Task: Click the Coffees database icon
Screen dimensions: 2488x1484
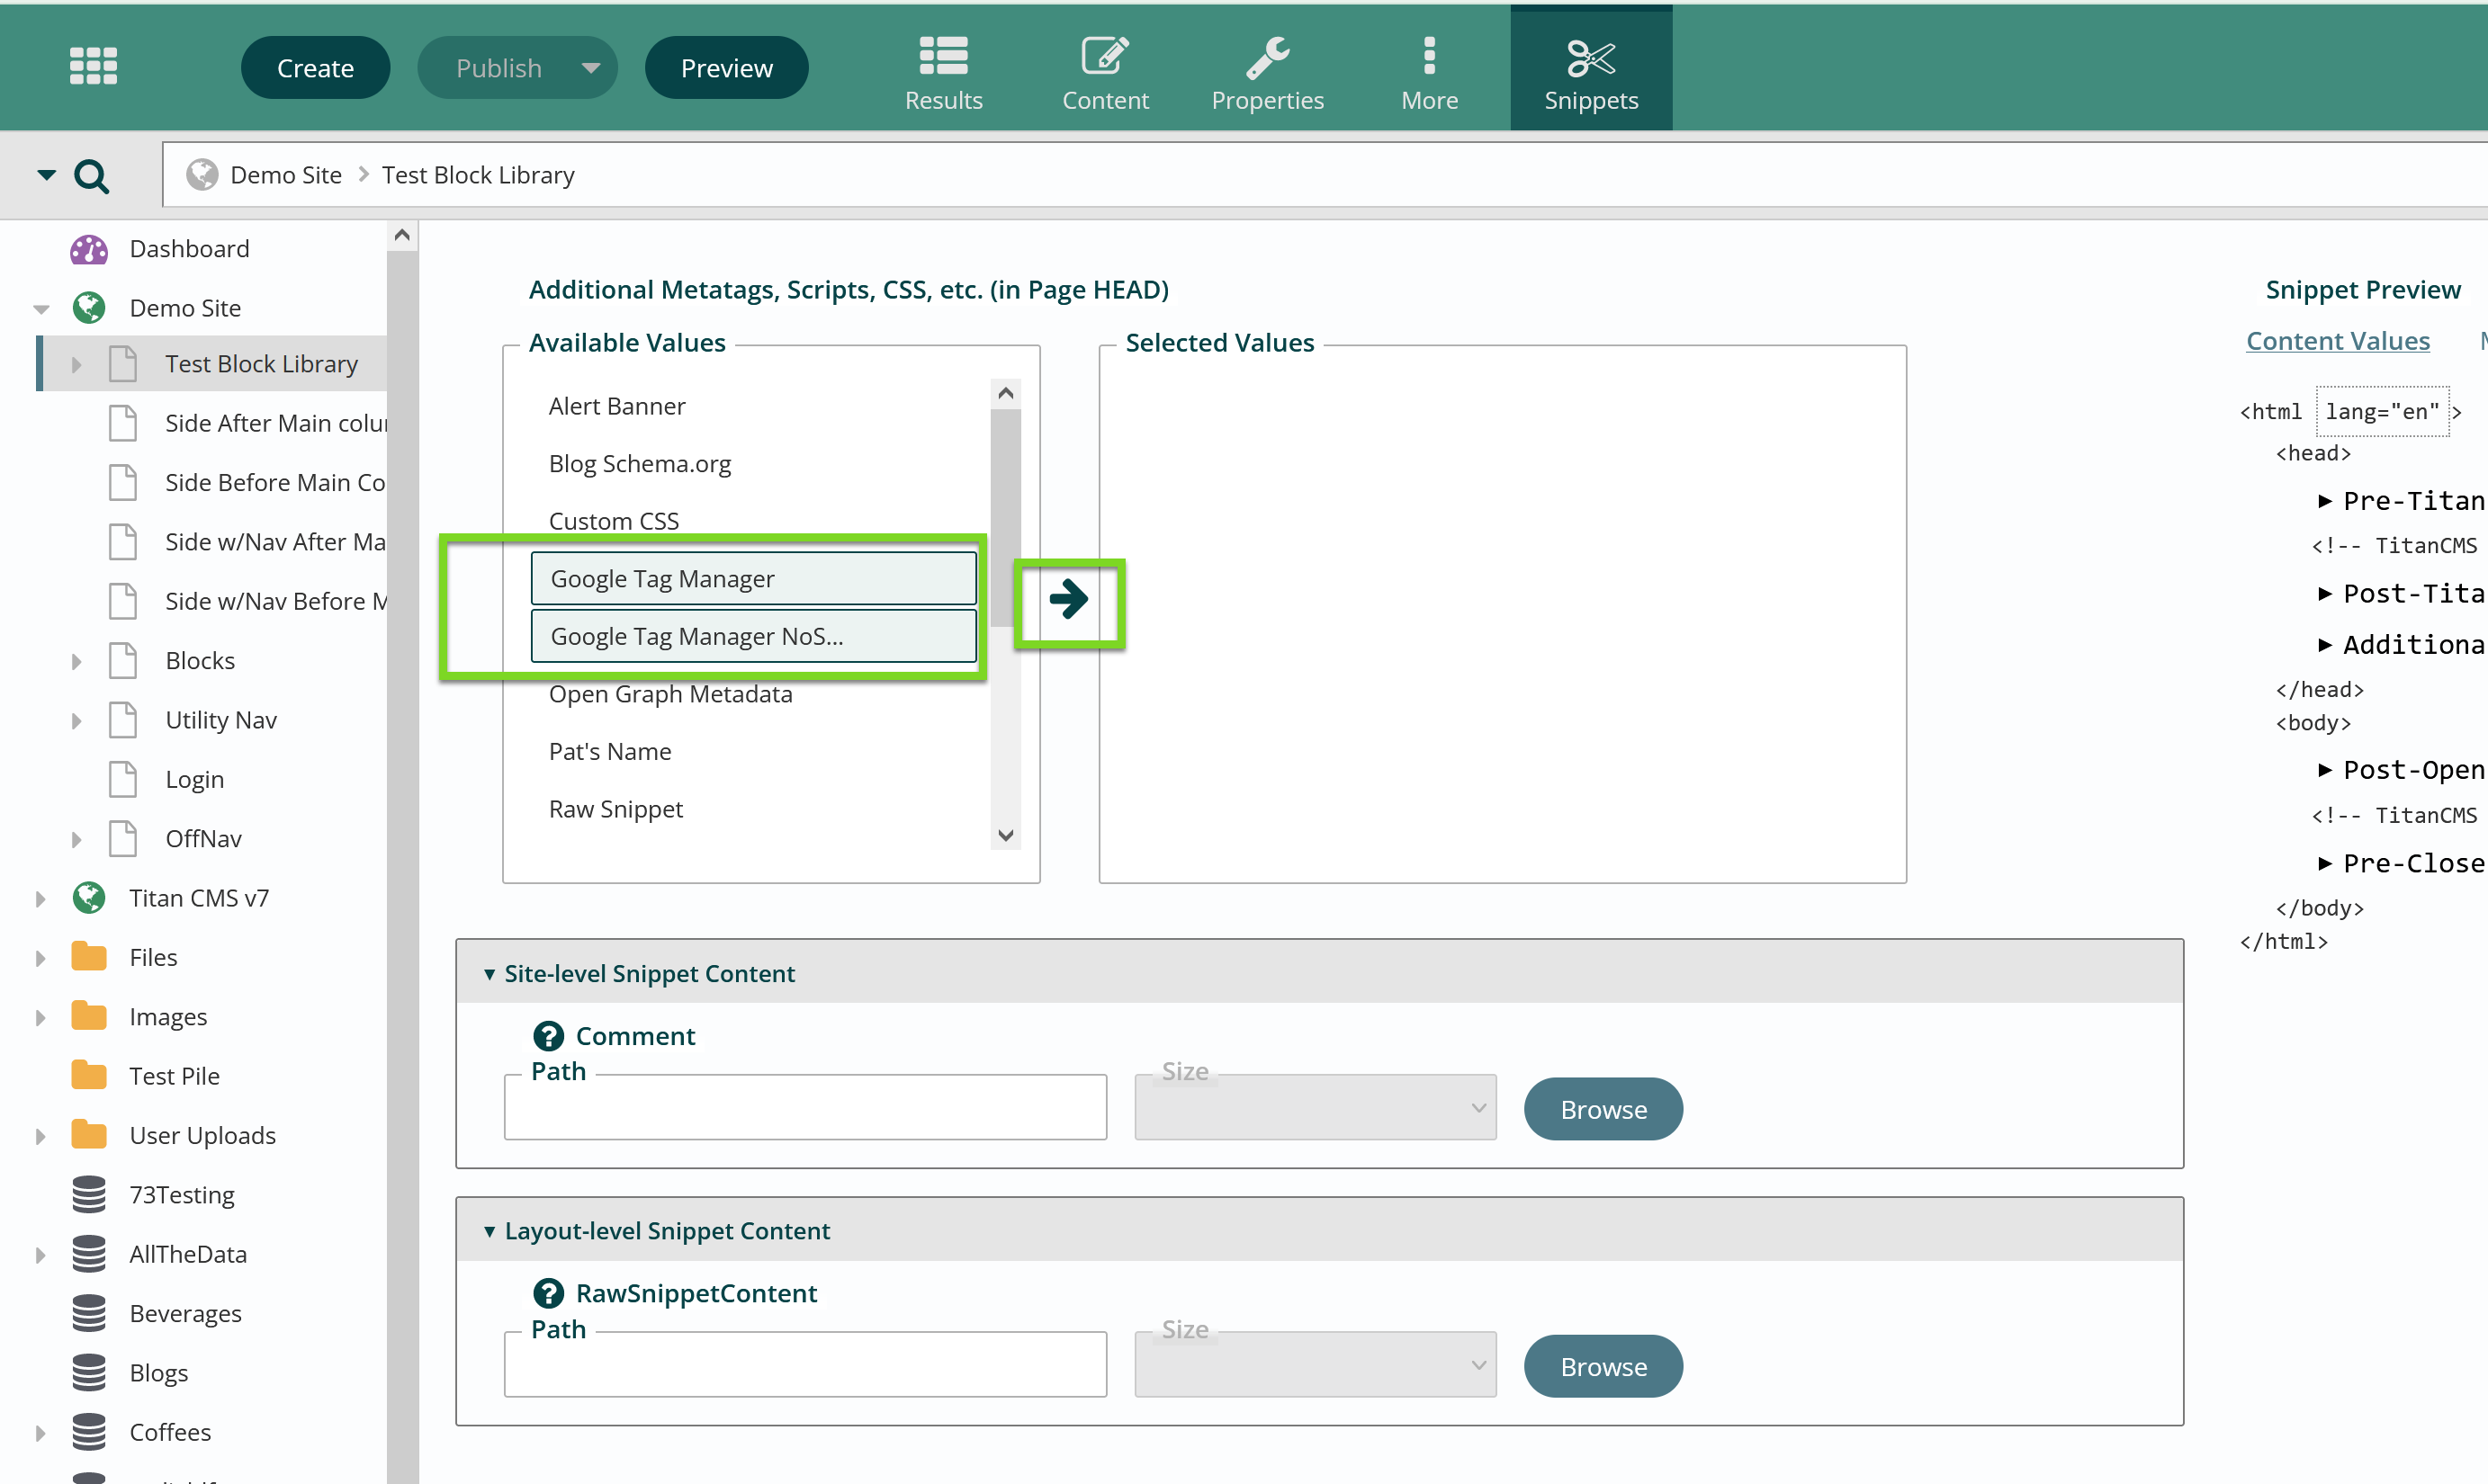Action: pyautogui.click(x=89, y=1432)
